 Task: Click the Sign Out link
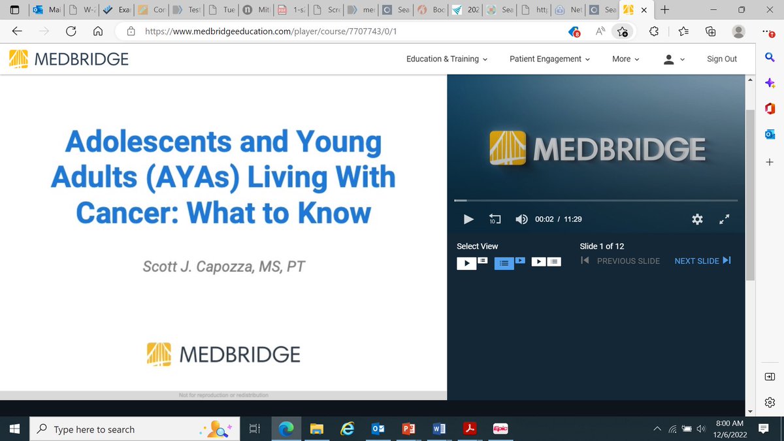pos(722,59)
